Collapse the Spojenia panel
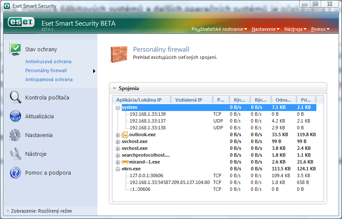 coord(114,88)
